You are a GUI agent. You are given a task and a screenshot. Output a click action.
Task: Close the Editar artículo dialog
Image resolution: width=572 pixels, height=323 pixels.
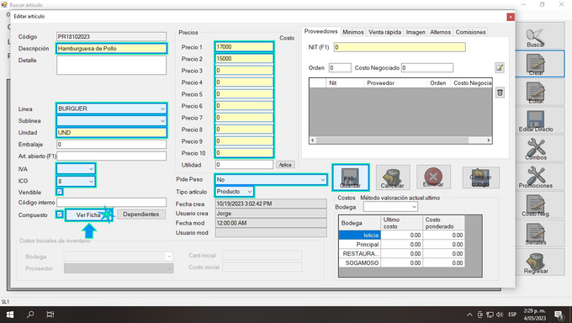pos(511,17)
